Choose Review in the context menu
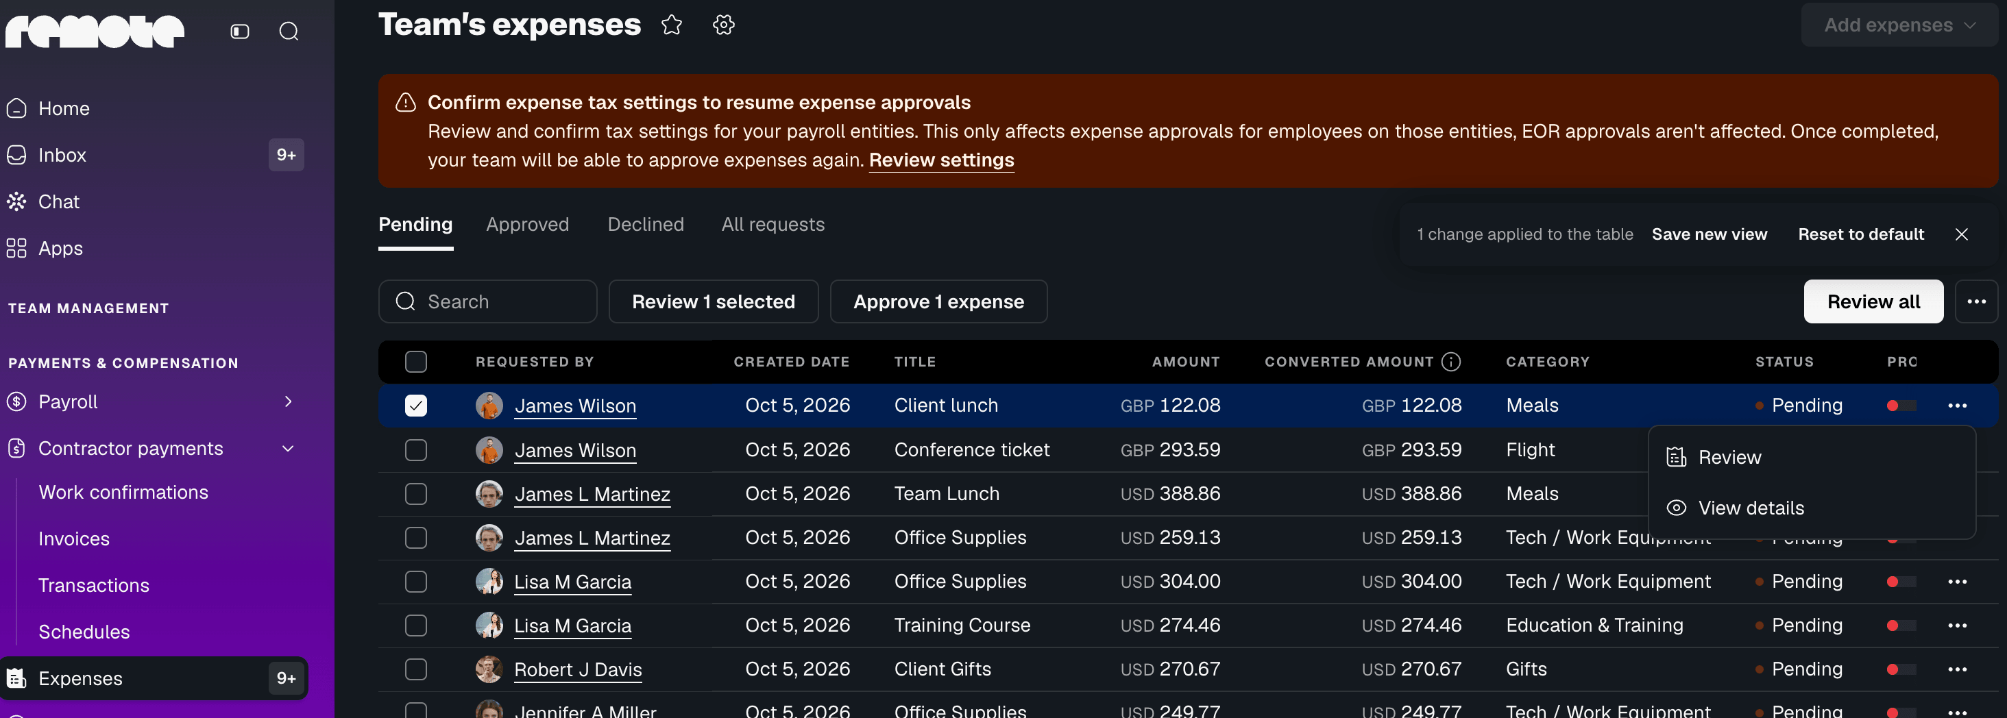 [x=1812, y=457]
